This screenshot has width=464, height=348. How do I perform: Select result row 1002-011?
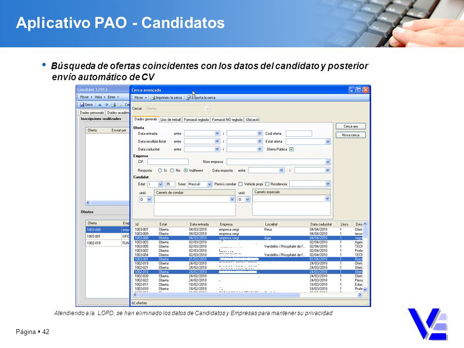pos(247,284)
